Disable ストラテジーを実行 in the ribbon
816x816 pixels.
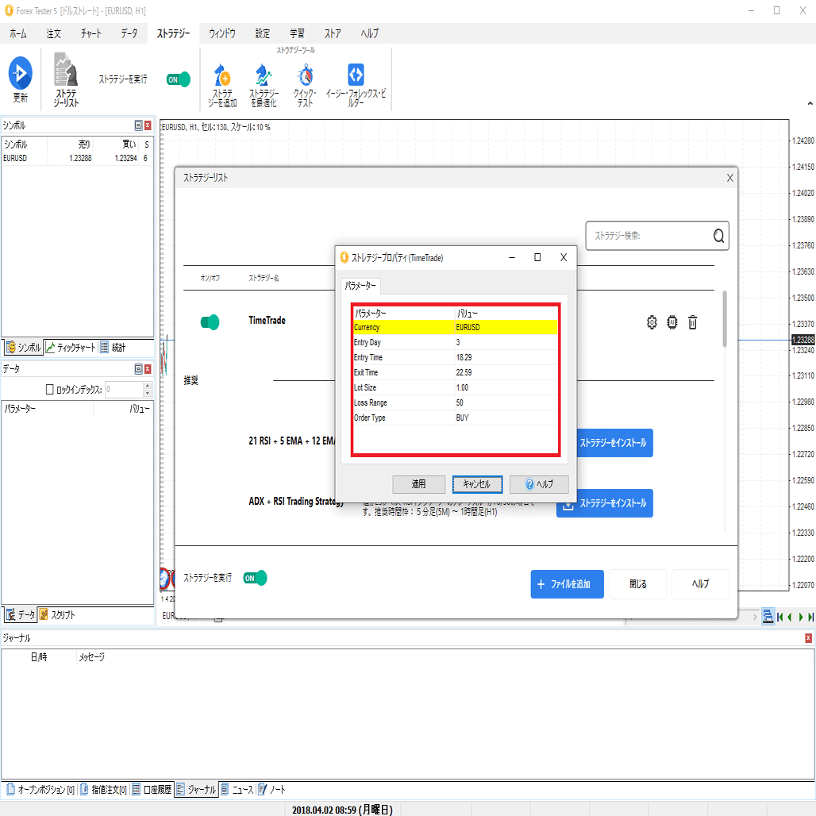[x=178, y=79]
